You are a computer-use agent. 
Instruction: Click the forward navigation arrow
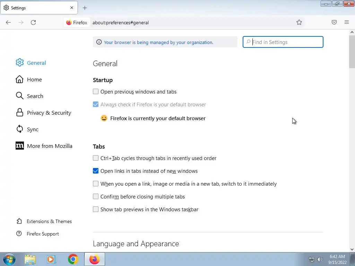[21, 23]
